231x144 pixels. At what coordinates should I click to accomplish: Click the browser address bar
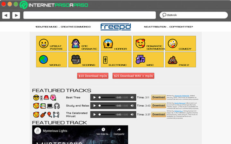pos(90,15)
